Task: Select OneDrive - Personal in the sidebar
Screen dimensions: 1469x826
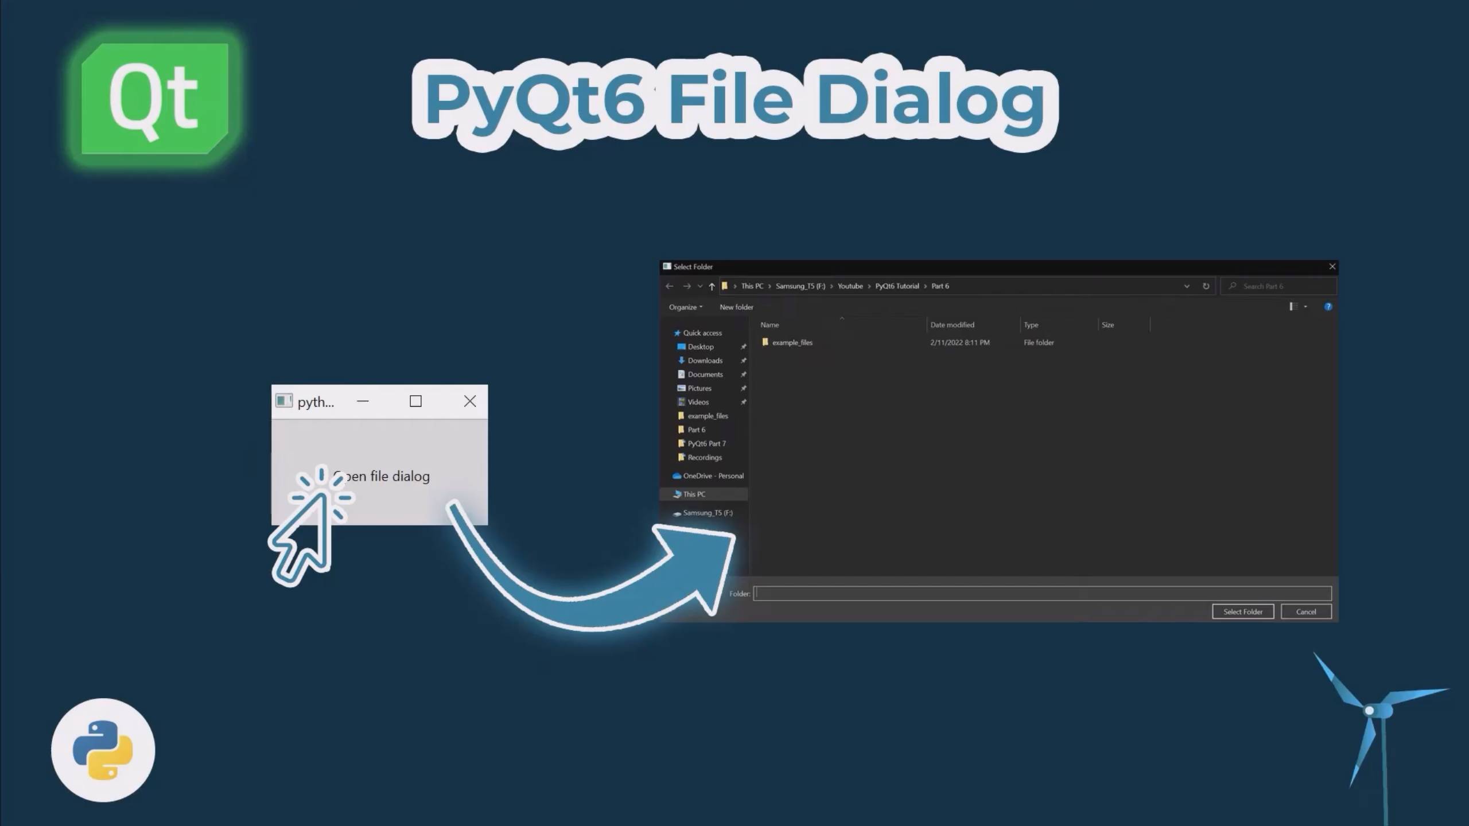Action: tap(713, 476)
